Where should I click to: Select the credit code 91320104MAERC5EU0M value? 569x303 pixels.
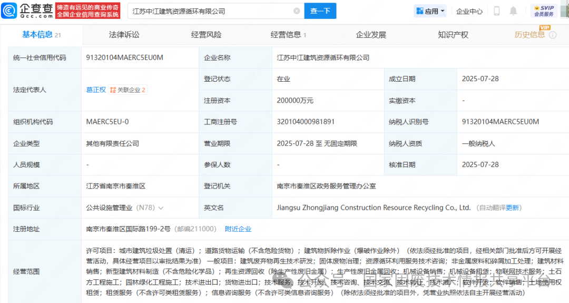coord(124,57)
